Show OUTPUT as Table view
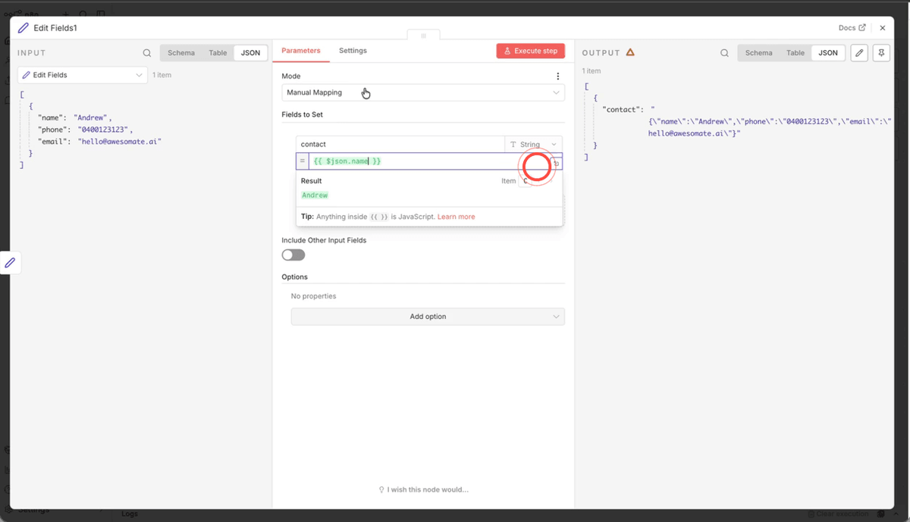 [795, 53]
